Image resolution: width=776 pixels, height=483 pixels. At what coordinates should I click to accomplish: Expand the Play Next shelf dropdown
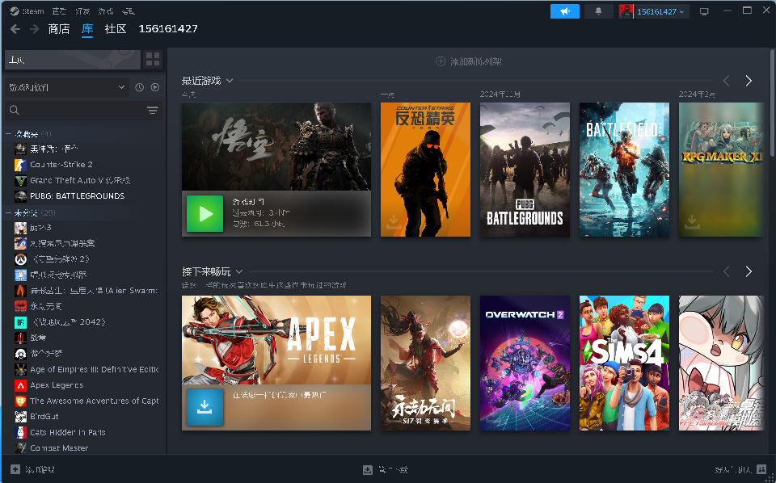pos(239,272)
